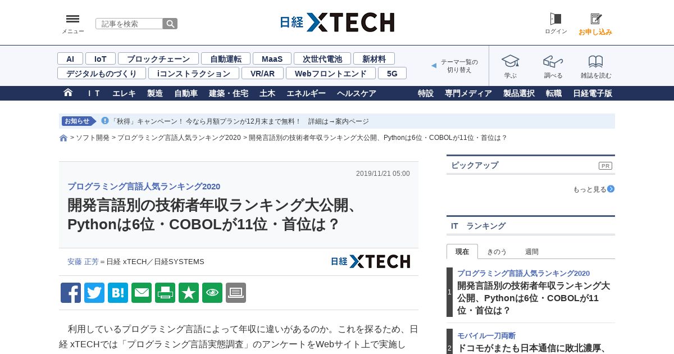Share article on Twitter
The height and width of the screenshot is (354, 674).
(x=94, y=293)
